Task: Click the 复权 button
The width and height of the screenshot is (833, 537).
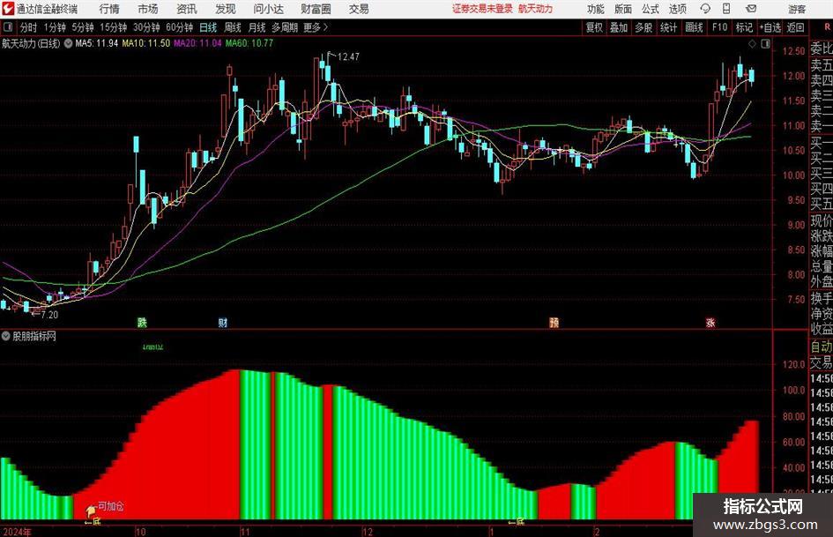Action: 594,27
